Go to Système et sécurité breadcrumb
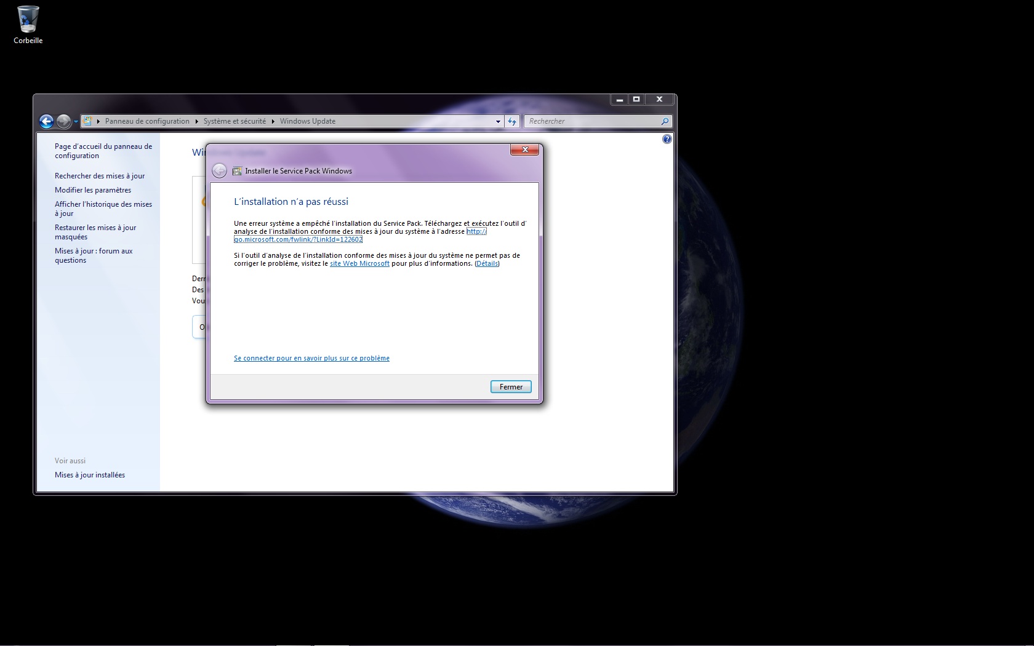 (234, 121)
